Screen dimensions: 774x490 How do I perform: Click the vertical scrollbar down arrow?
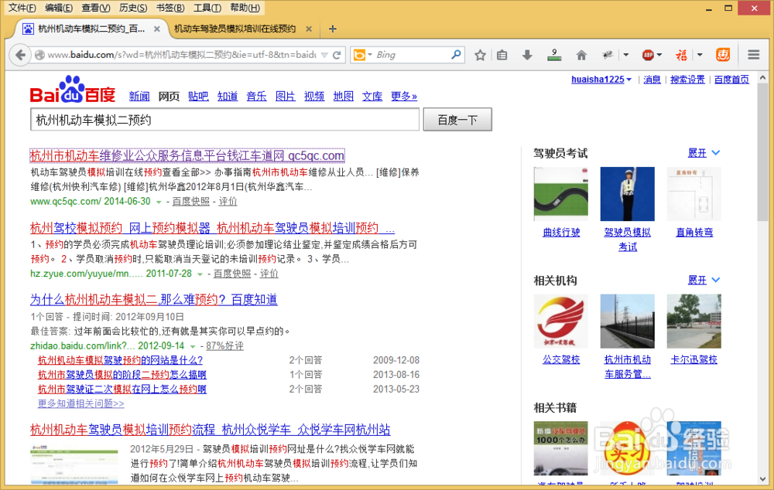[762, 478]
